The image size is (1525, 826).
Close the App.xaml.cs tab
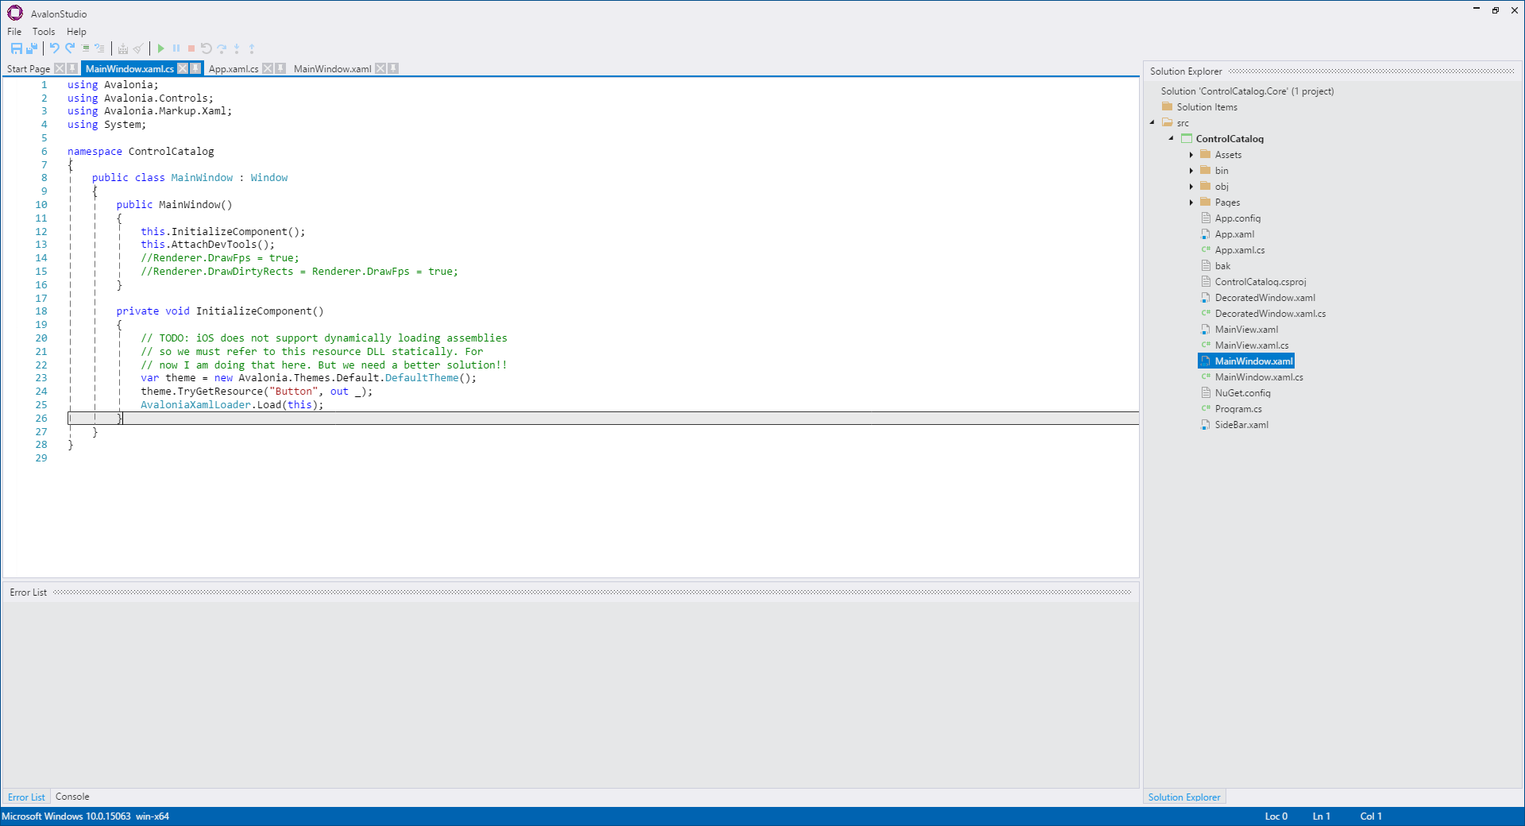coord(268,69)
